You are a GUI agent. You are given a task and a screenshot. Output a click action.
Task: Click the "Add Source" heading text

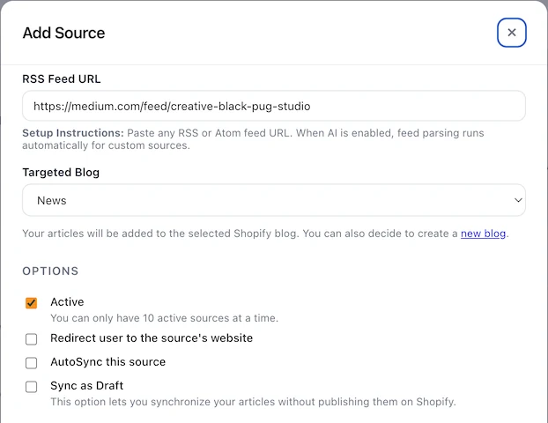(x=63, y=33)
